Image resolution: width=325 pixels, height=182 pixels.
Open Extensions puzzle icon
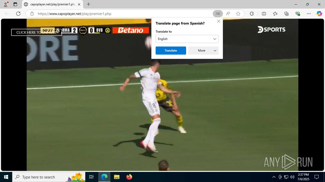[252, 14]
